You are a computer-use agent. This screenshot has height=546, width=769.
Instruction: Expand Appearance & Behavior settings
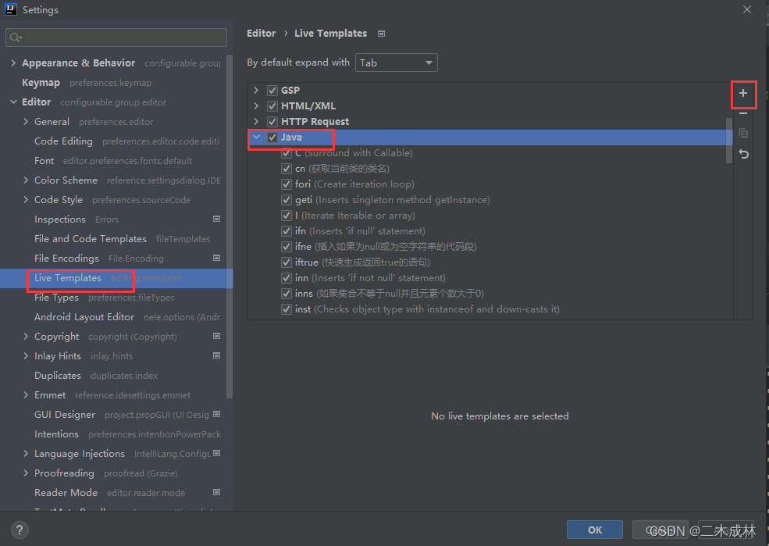[x=13, y=62]
